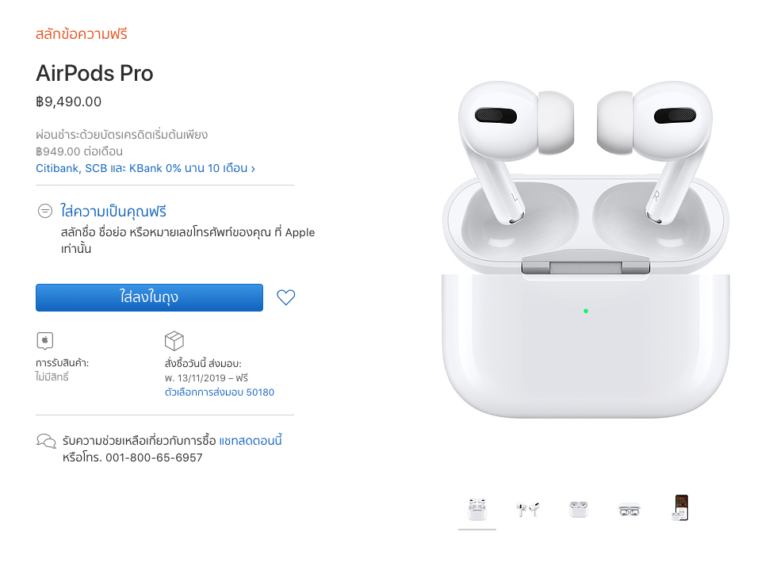Image resolution: width=765 pixels, height=570 pixels.
Task: Click the main AirPods Pro product image
Action: (x=586, y=249)
